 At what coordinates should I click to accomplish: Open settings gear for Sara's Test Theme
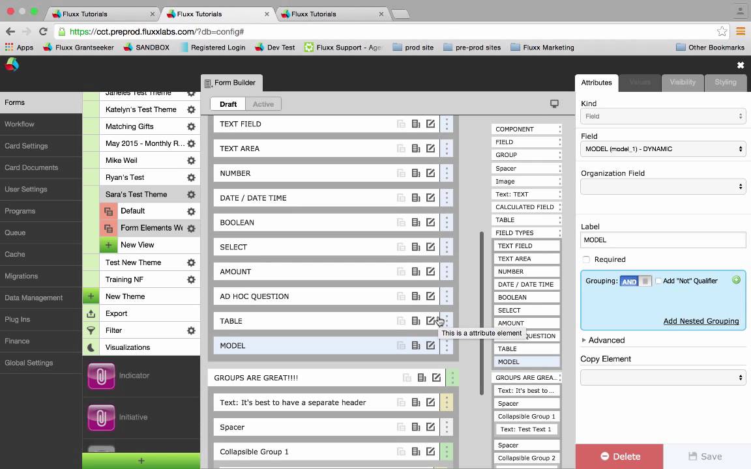click(x=191, y=195)
